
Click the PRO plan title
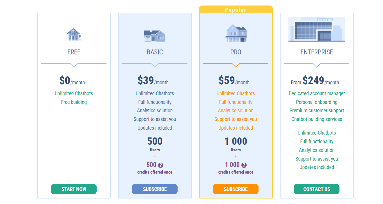236,52
